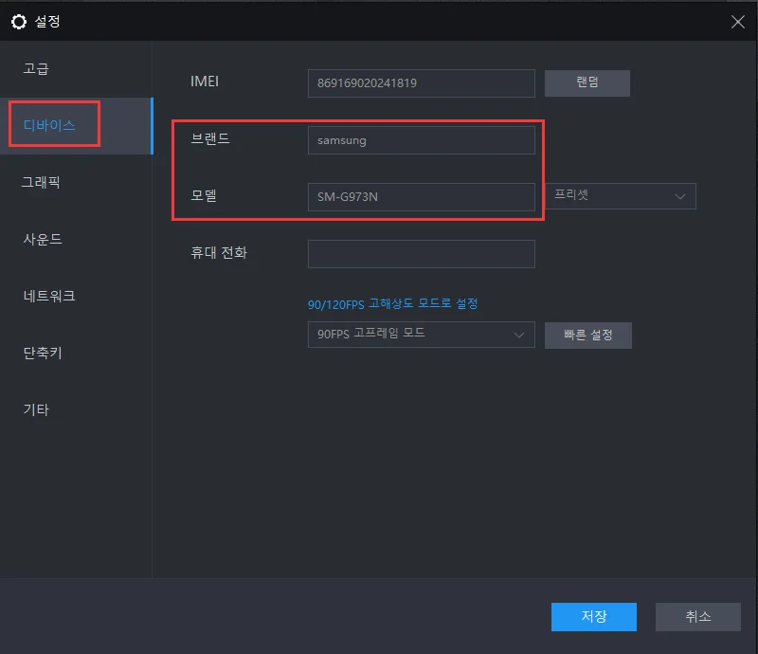Click the 모델 field showing SM-G973N
Image resolution: width=758 pixels, height=654 pixels.
pyautogui.click(x=421, y=197)
